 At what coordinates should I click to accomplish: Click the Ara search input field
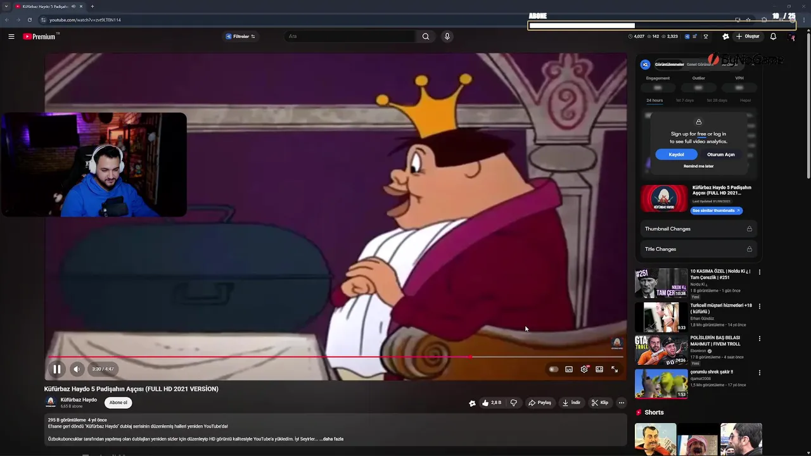pyautogui.click(x=350, y=36)
